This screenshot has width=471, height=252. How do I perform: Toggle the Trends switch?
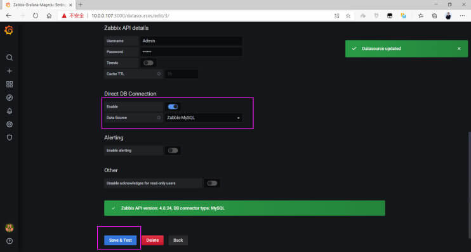point(148,63)
